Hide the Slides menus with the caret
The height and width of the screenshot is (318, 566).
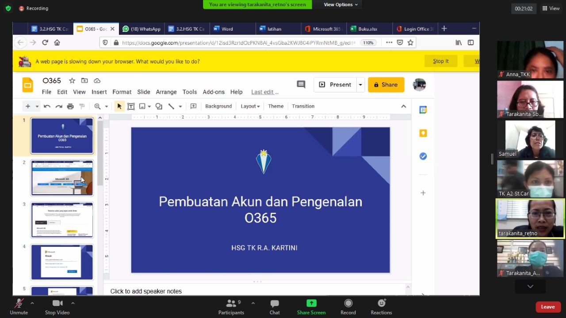pyautogui.click(x=403, y=106)
